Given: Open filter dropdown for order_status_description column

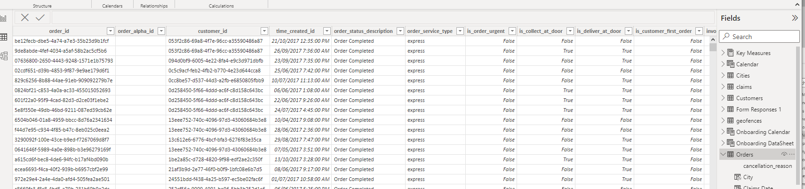Looking at the screenshot, I should [x=400, y=31].
